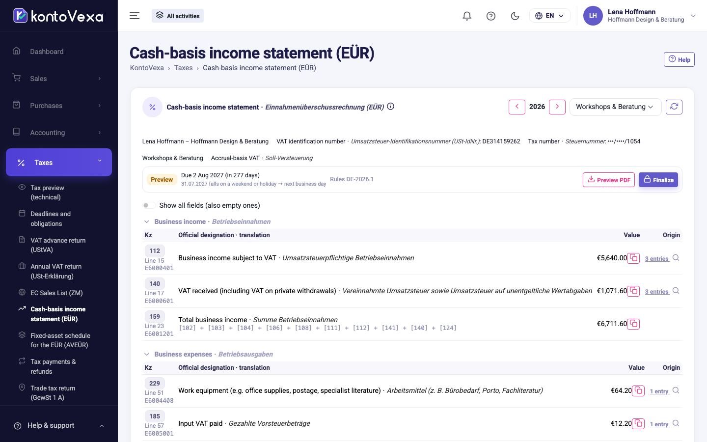Copy the €5,640.00 value for Kz 112
Image resolution: width=707 pixels, height=442 pixels.
coord(633,258)
